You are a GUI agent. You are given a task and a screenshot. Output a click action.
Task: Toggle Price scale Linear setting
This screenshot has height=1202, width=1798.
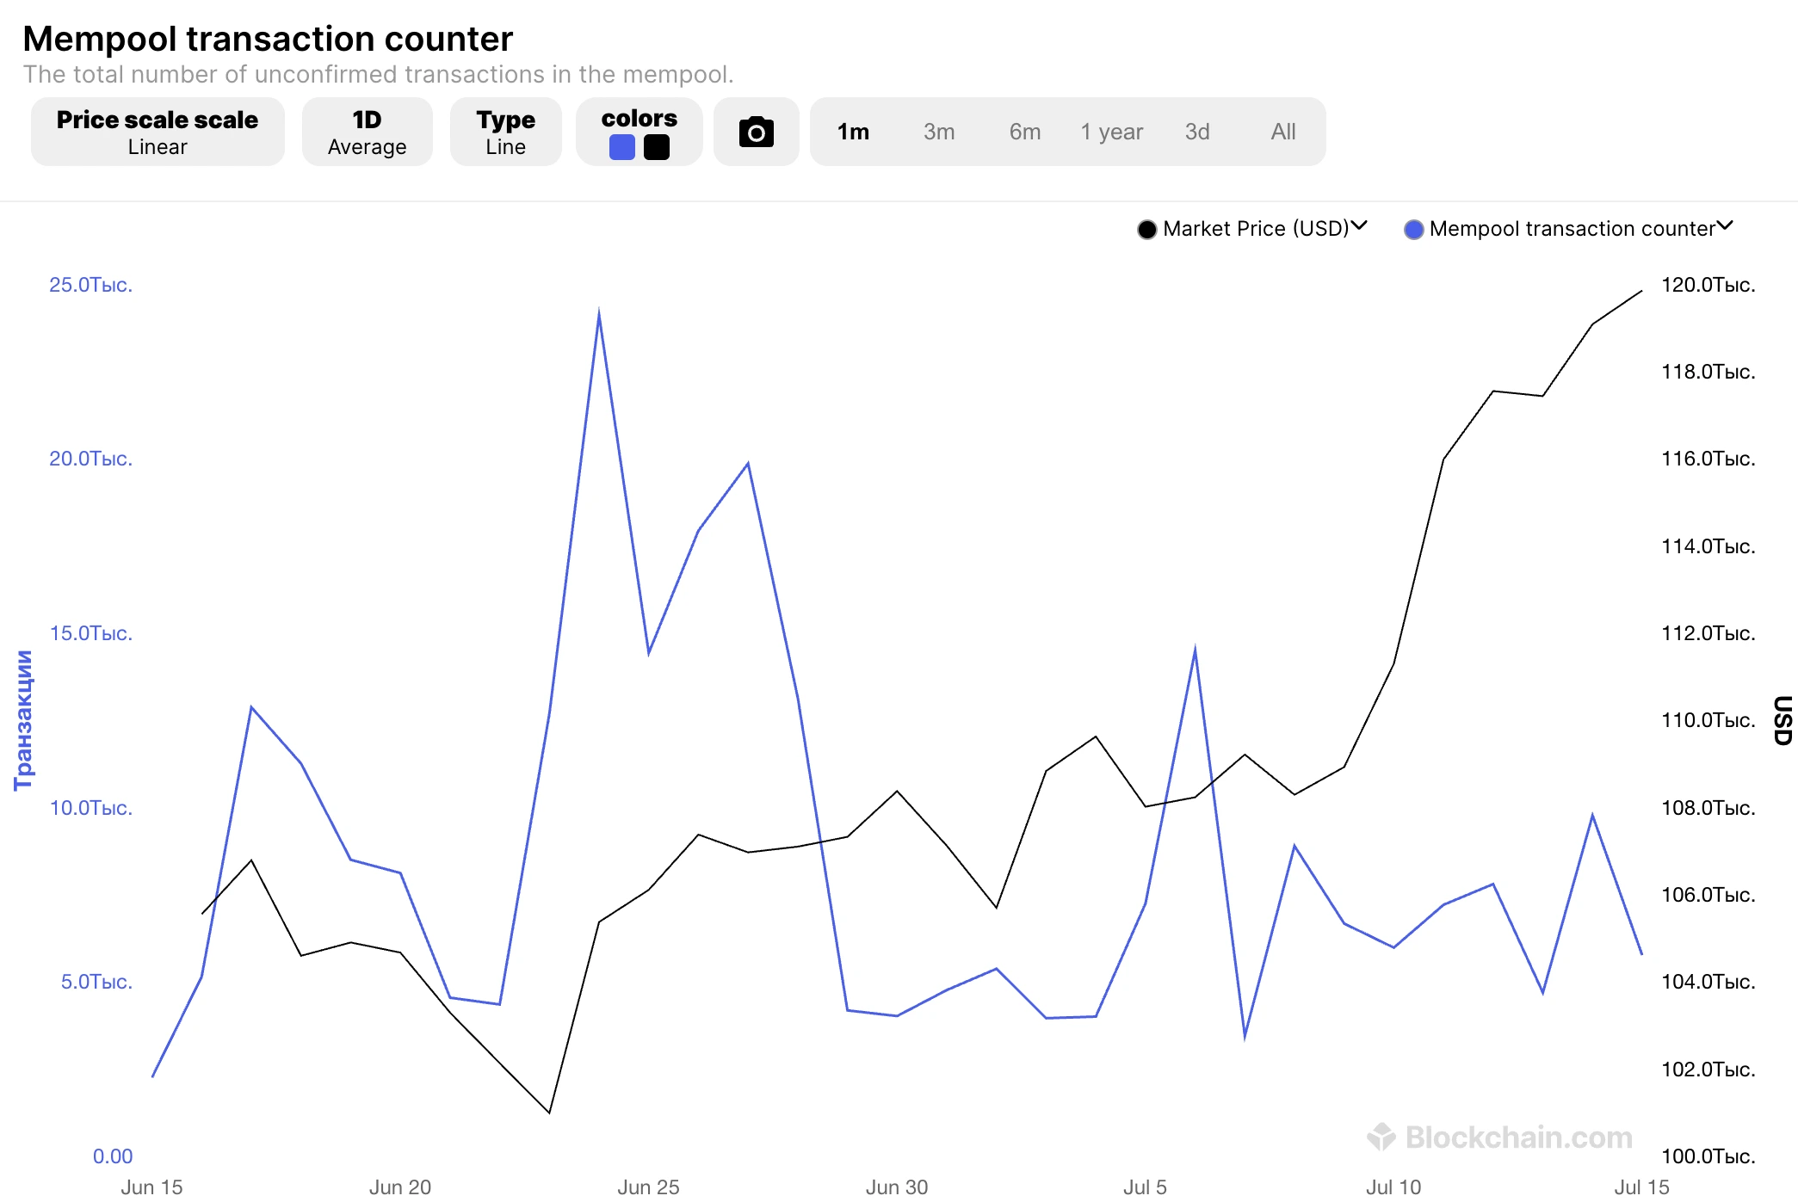tap(158, 132)
